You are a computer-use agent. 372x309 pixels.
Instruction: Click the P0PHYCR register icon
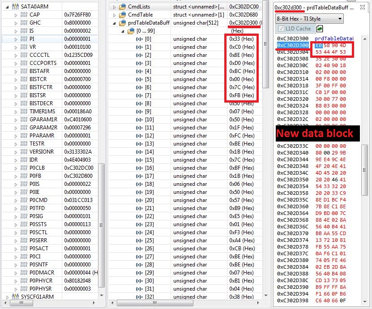coord(24,280)
